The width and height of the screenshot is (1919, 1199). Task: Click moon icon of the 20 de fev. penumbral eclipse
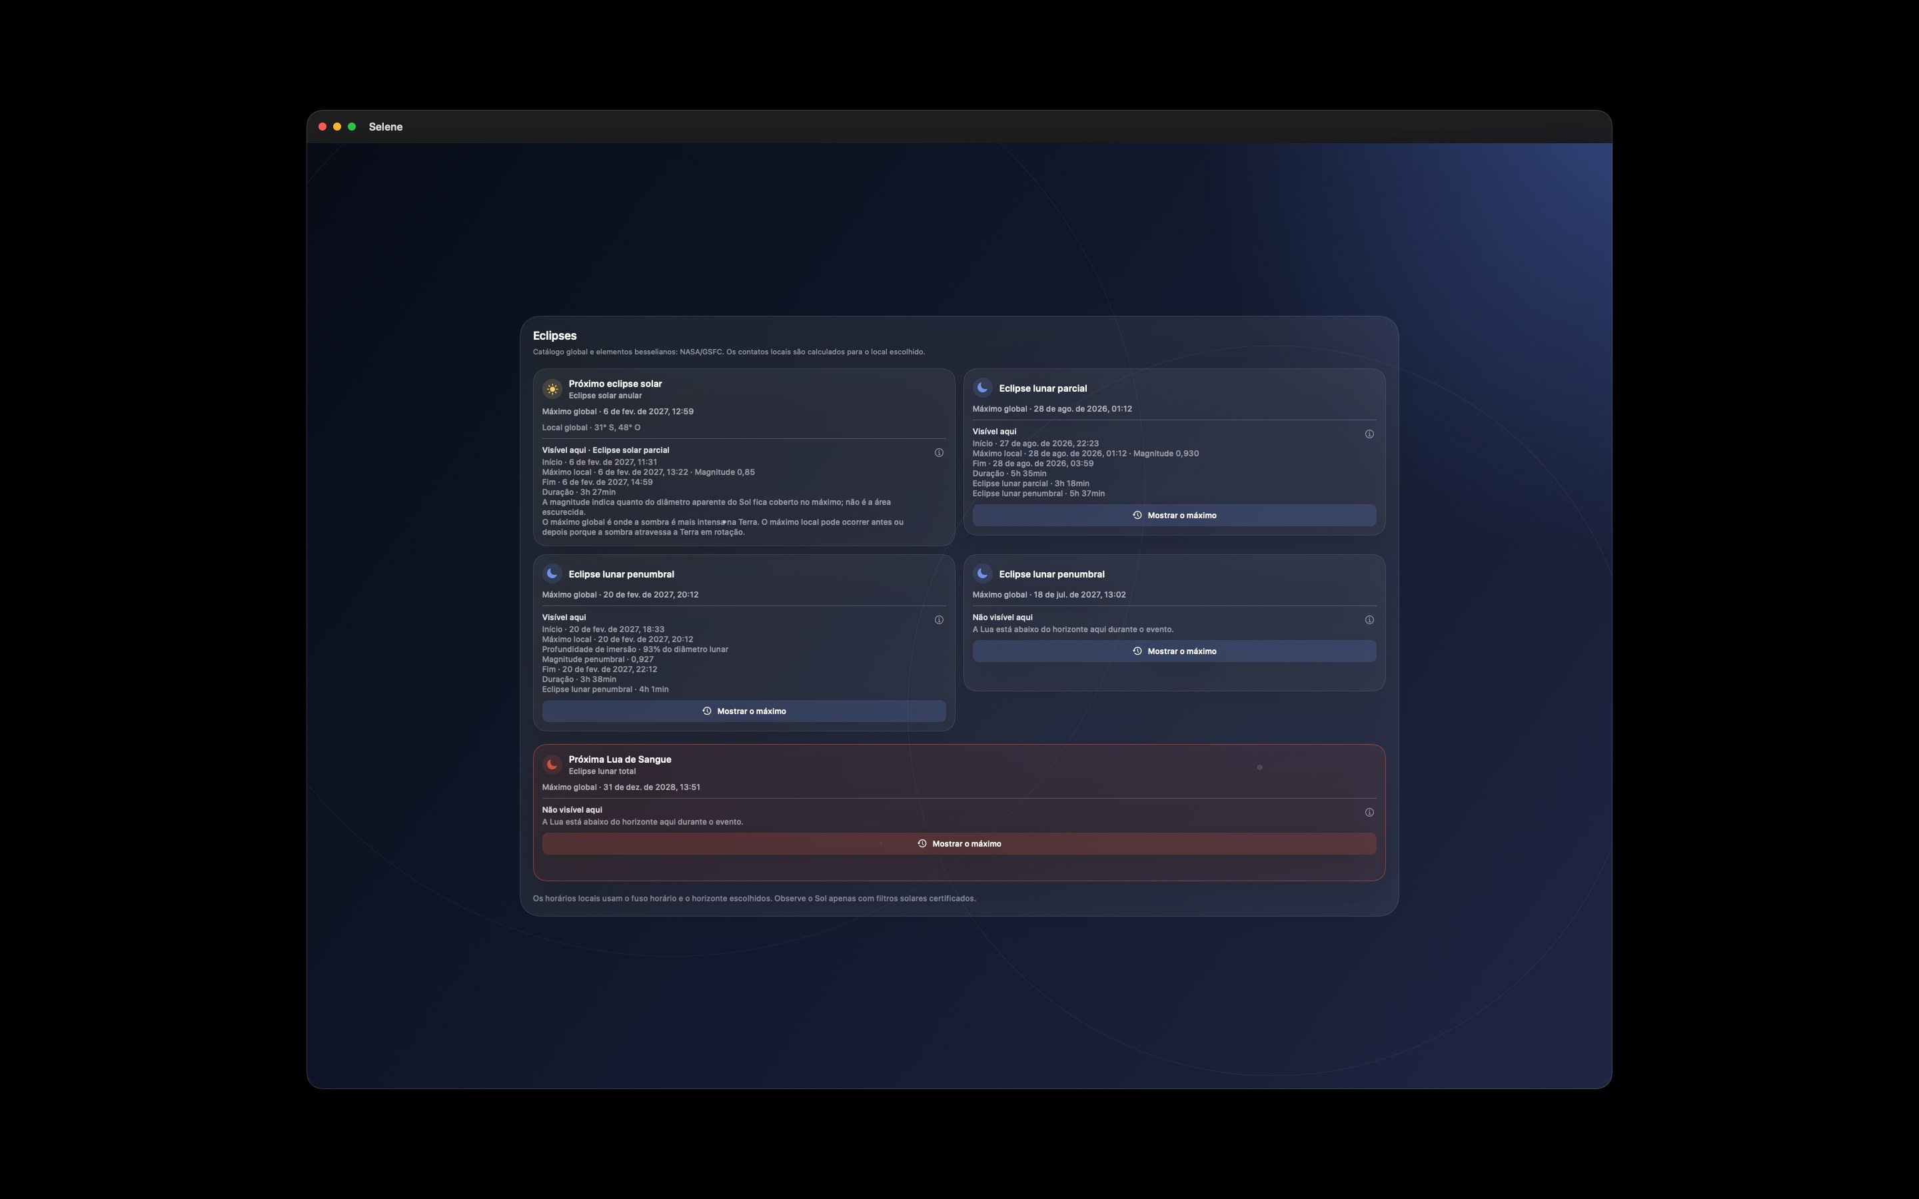tap(552, 574)
